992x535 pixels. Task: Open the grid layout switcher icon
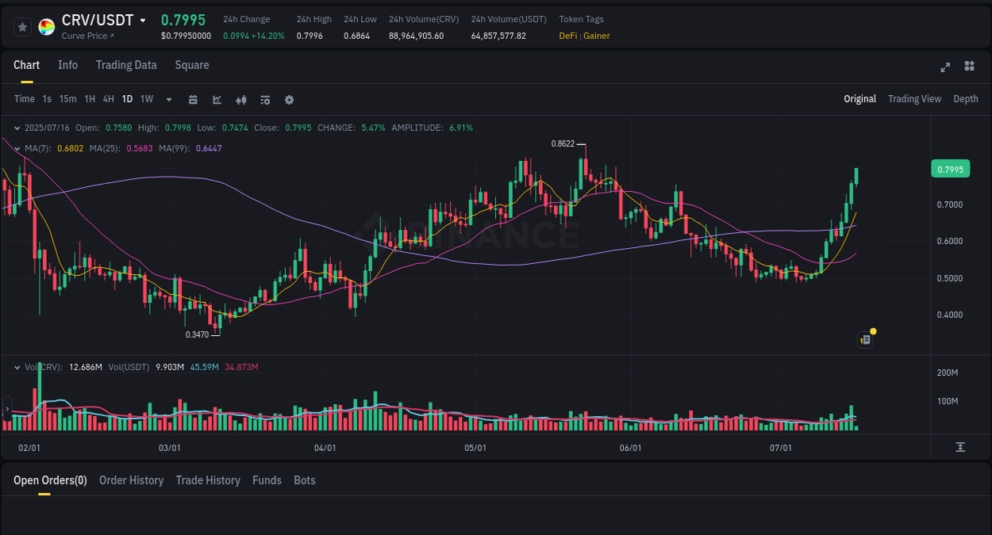click(969, 67)
